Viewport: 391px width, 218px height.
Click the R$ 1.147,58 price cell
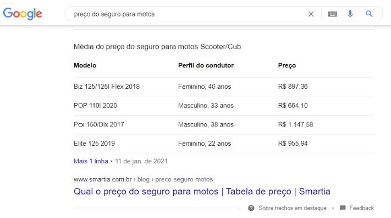coord(295,124)
